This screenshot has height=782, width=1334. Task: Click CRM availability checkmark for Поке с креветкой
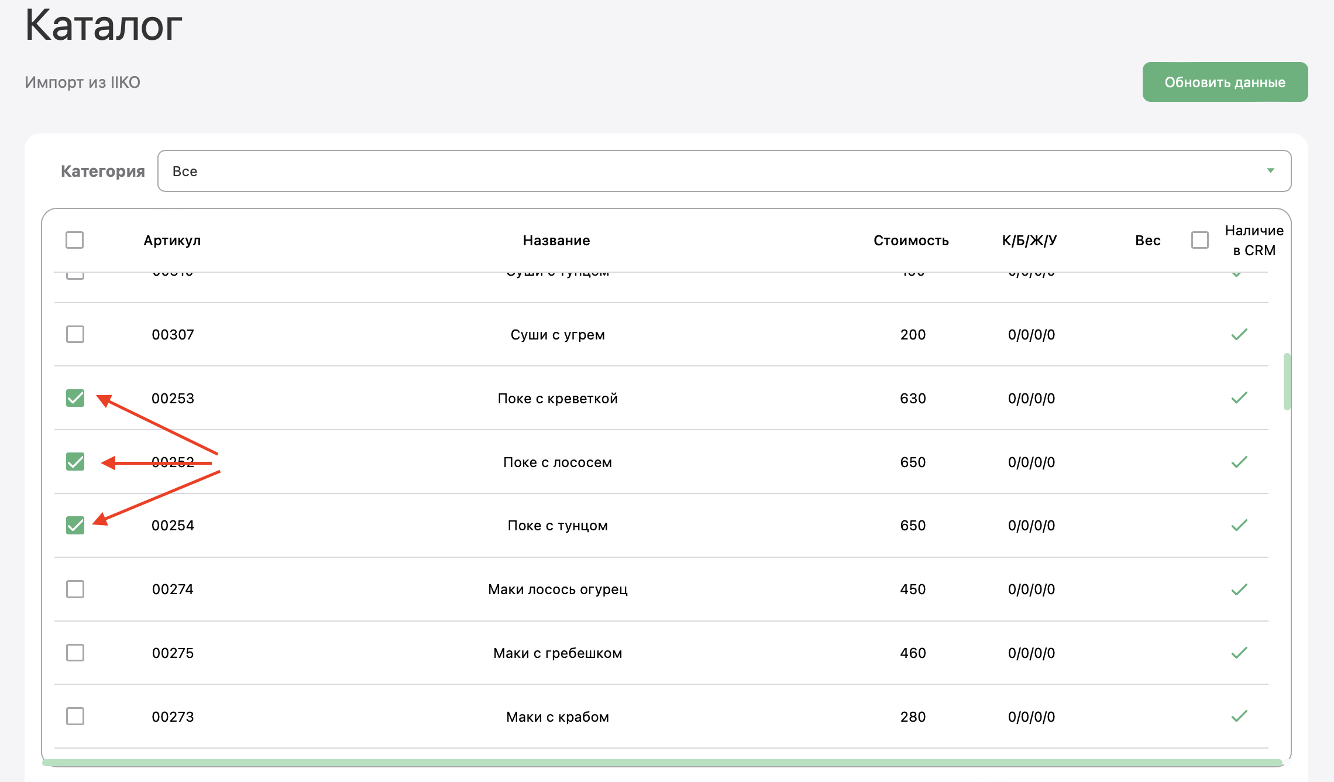(x=1239, y=398)
